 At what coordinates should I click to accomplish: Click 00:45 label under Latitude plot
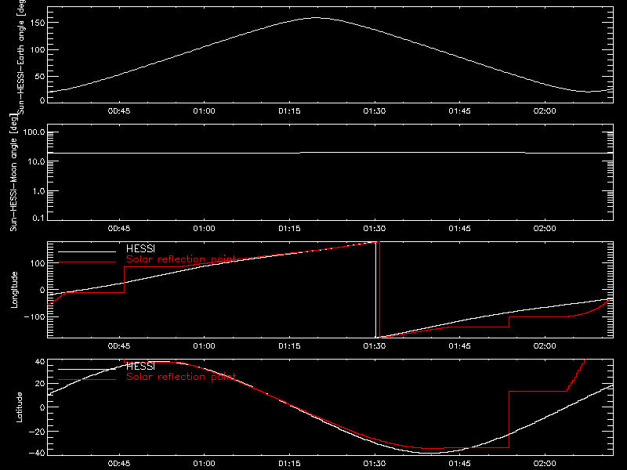(119, 464)
